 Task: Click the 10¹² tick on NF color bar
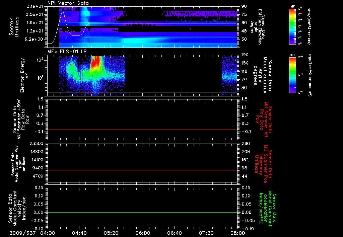[x=300, y=9]
